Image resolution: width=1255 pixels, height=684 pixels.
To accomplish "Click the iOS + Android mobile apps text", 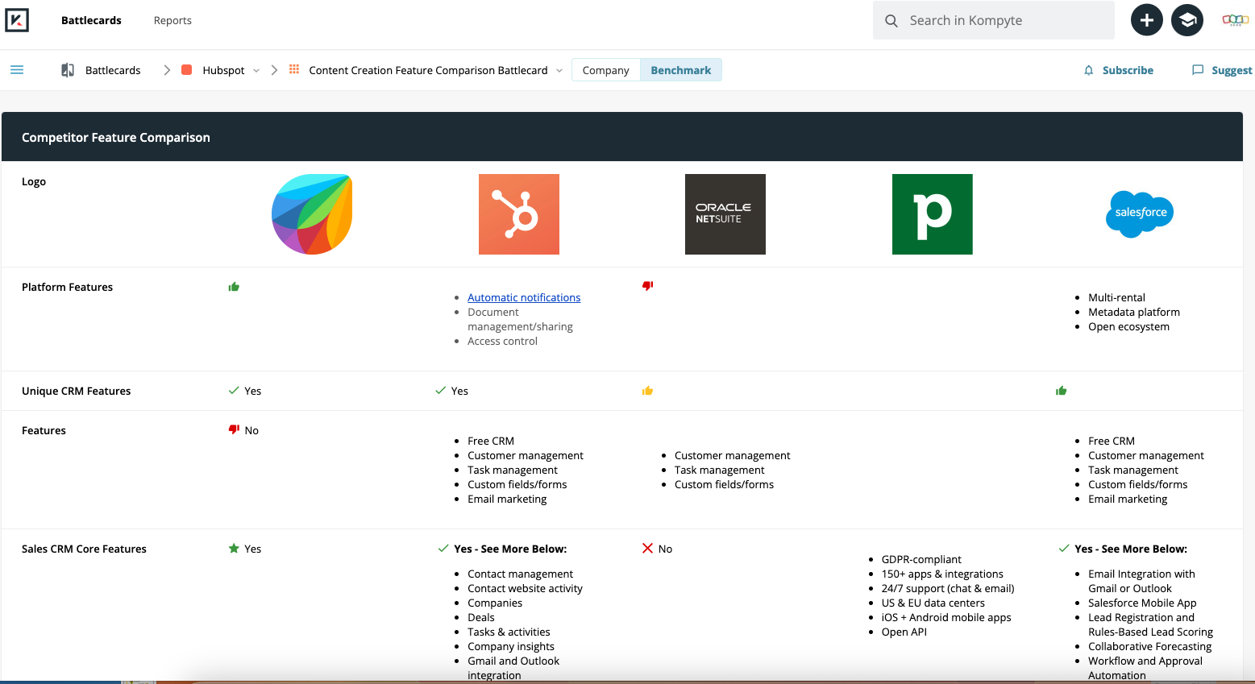I will (x=946, y=617).
